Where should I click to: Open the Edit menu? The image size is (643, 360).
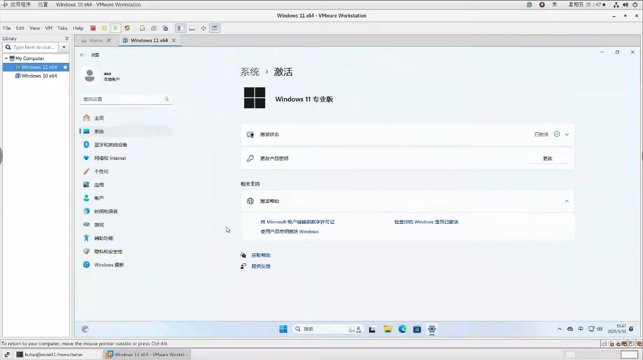coord(20,28)
